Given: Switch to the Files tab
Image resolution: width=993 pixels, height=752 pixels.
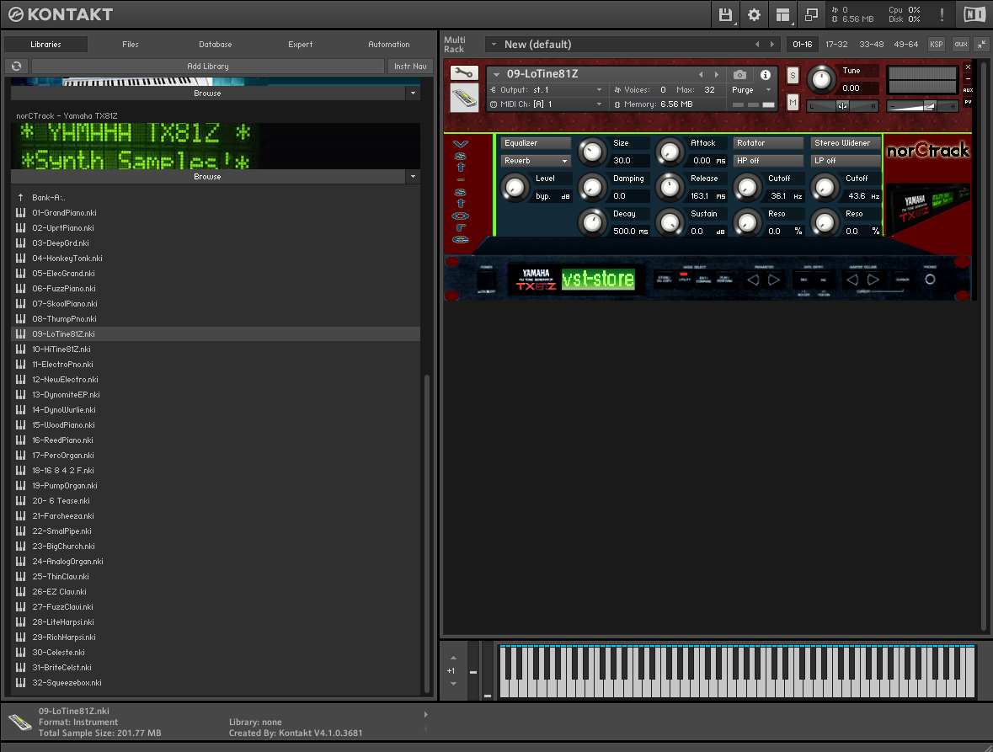Looking at the screenshot, I should pyautogui.click(x=131, y=45).
